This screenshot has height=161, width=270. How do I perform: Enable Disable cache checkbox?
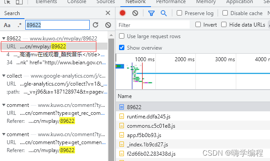tap(225, 13)
